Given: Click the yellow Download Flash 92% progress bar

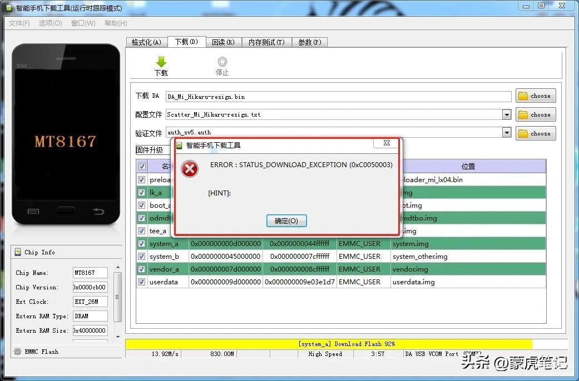Looking at the screenshot, I should click(x=329, y=344).
